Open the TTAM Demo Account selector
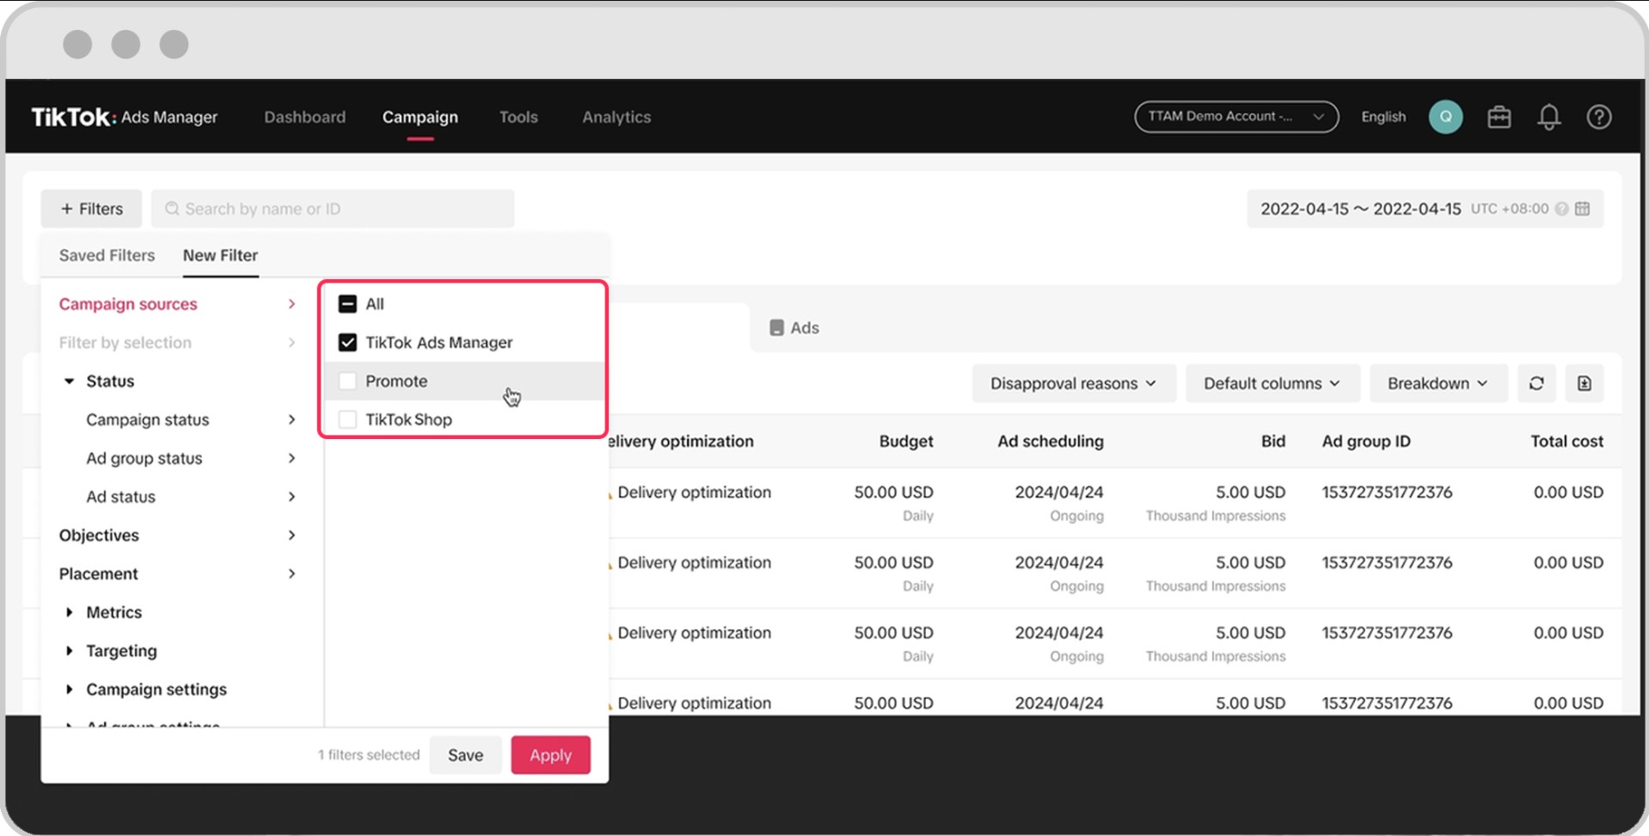1649x836 pixels. pyautogui.click(x=1235, y=117)
